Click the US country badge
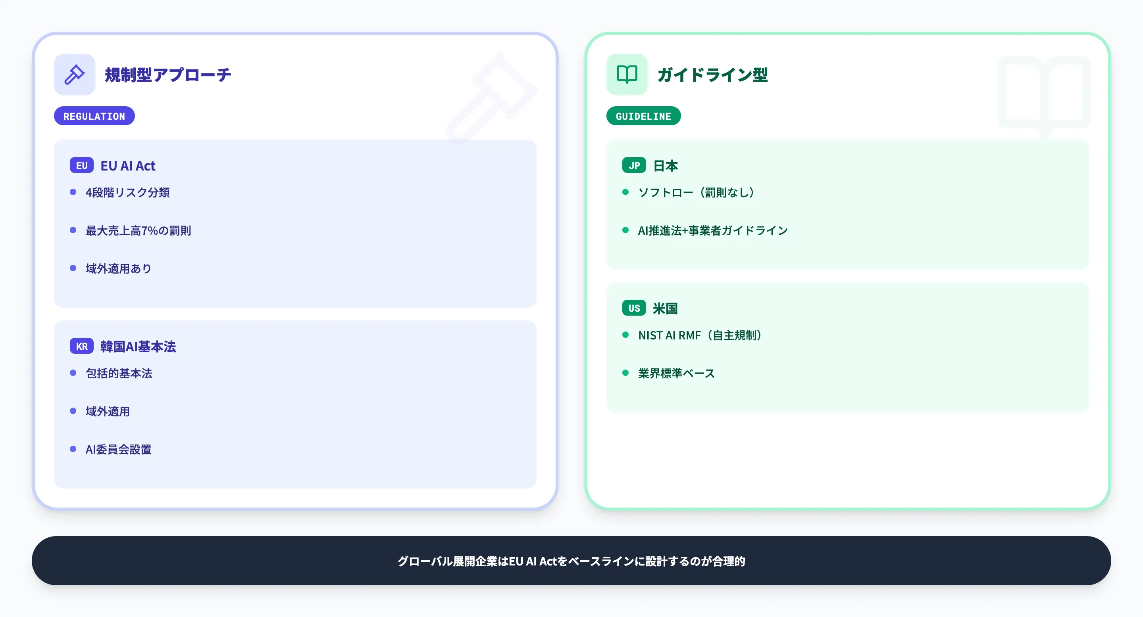 coord(634,308)
